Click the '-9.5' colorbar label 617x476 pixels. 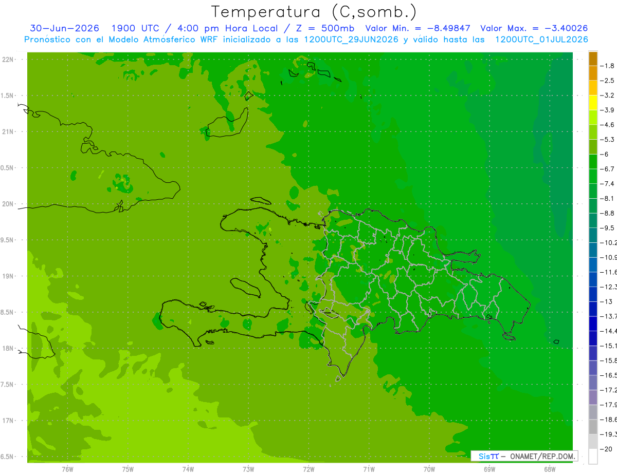[x=608, y=228]
